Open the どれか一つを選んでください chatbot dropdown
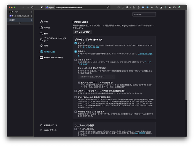 96,77
